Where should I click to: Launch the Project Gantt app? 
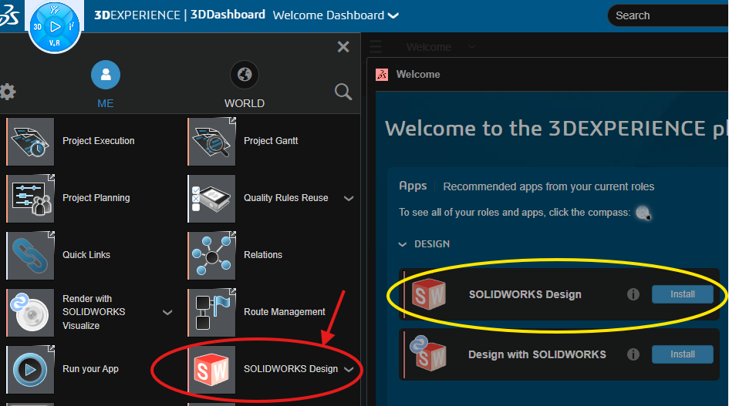tap(212, 142)
